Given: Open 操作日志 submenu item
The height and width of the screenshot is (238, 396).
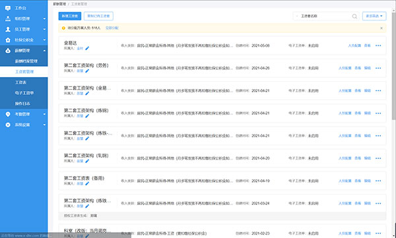Looking at the screenshot, I should [22, 104].
